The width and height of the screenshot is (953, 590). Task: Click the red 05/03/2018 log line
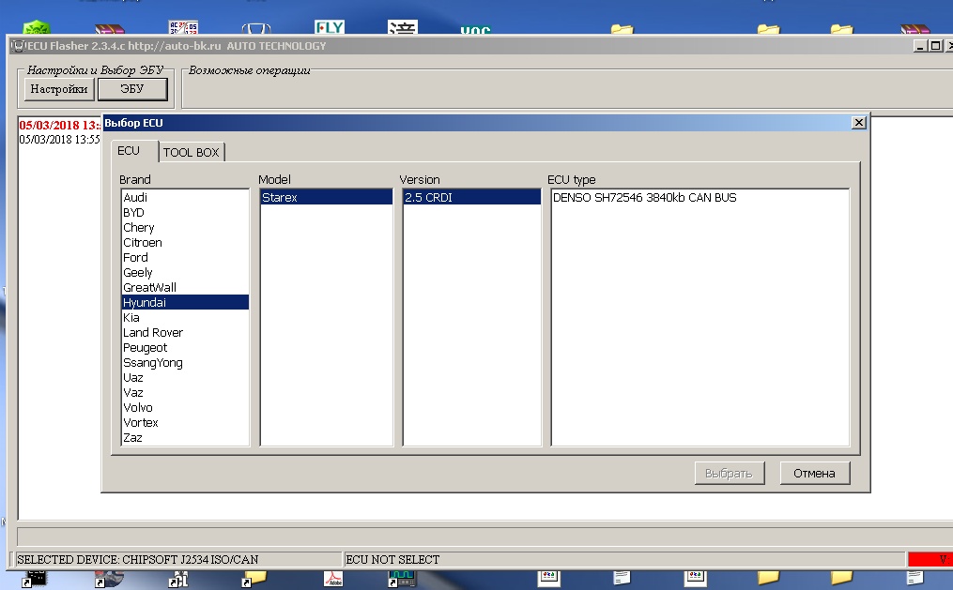pos(59,125)
